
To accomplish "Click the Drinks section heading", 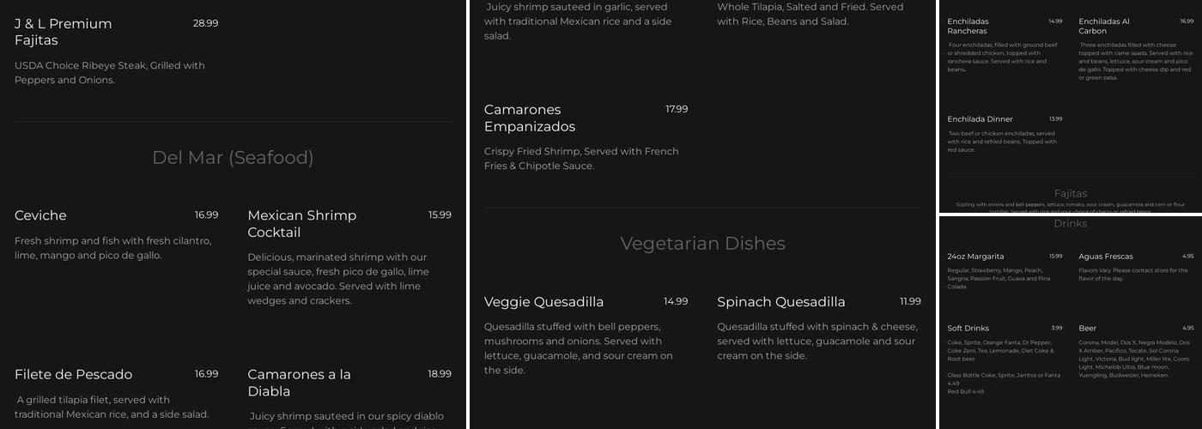I will [1070, 224].
